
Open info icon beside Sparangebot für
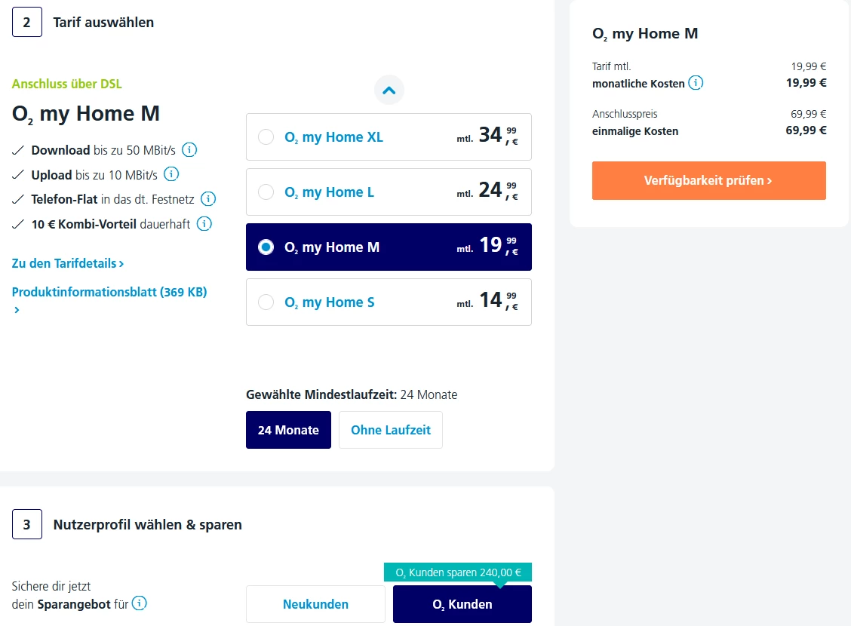point(140,603)
